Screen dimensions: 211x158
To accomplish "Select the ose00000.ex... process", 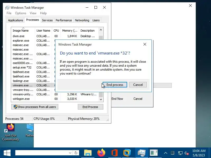I will [x=33, y=63].
